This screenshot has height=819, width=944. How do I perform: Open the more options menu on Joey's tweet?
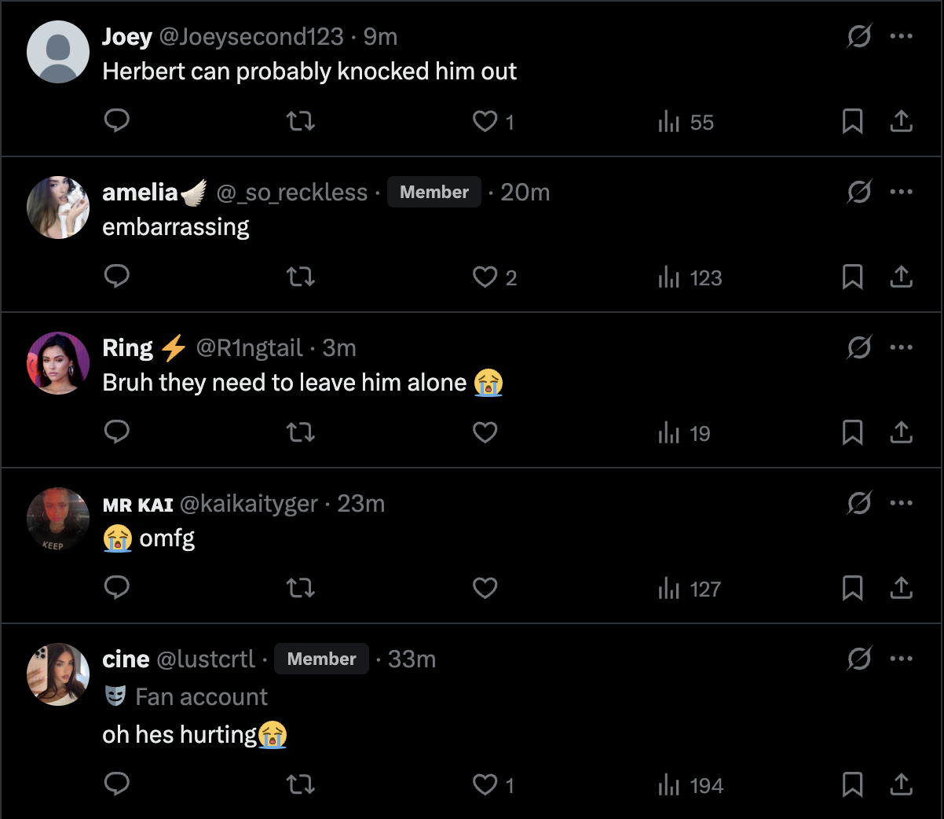(x=902, y=36)
